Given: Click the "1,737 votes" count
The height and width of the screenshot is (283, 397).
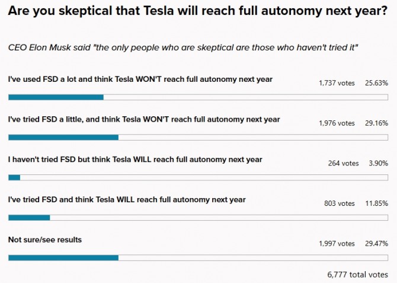Looking at the screenshot, I should tap(337, 83).
